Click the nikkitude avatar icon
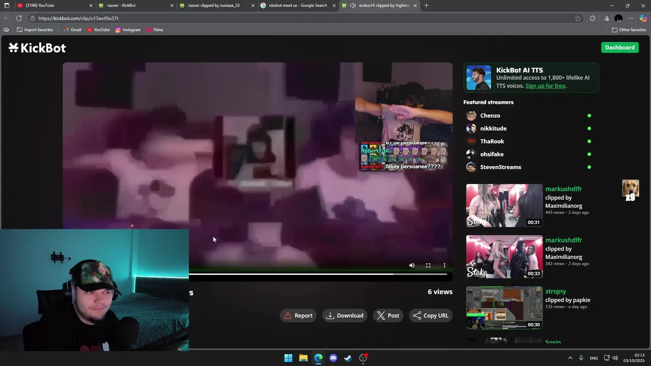The height and width of the screenshot is (366, 651). click(x=471, y=129)
